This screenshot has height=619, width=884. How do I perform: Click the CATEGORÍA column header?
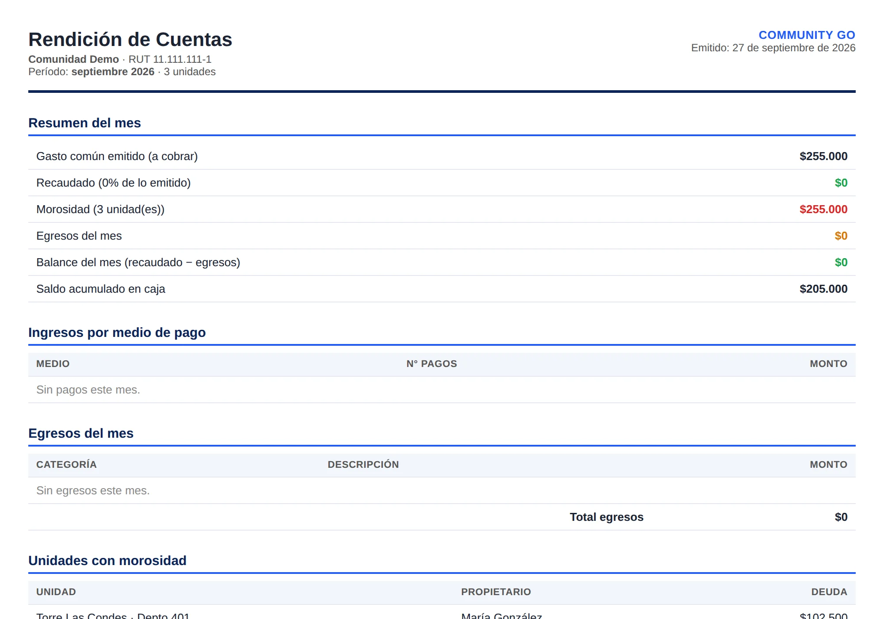point(66,465)
